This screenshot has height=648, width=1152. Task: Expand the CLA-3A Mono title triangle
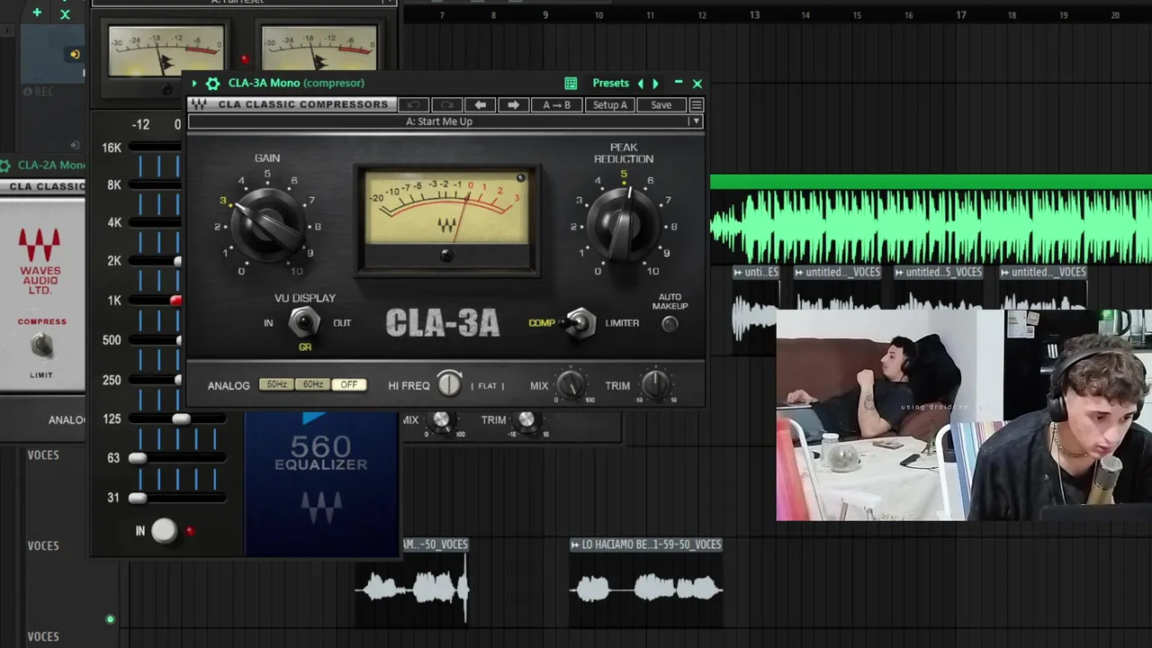(194, 83)
